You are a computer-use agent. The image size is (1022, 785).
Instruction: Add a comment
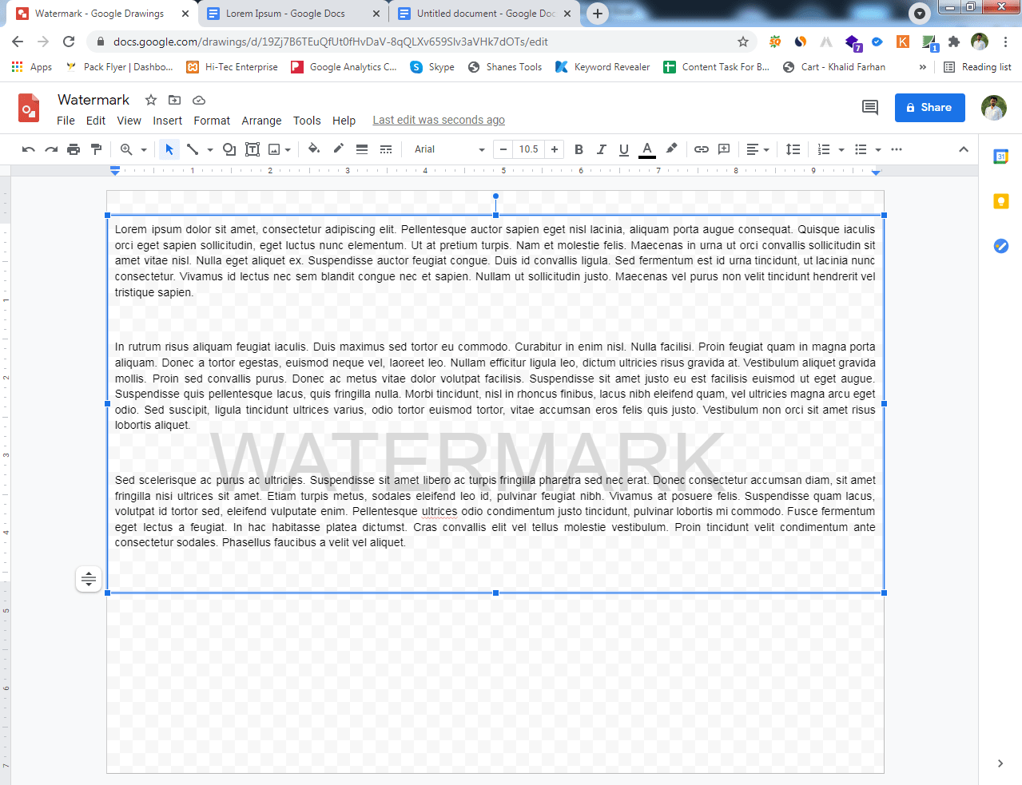[x=723, y=149]
